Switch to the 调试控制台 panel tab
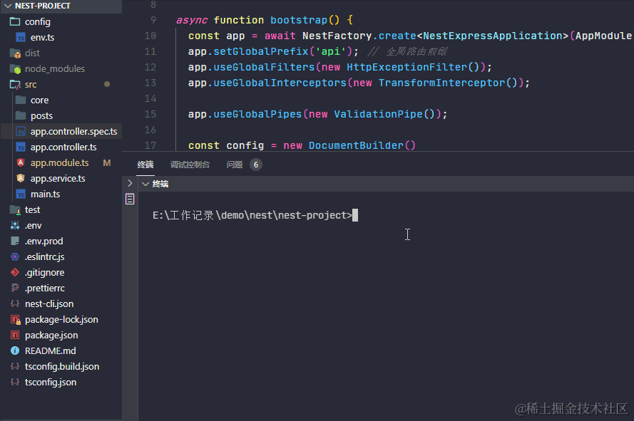634x421 pixels. (190, 165)
